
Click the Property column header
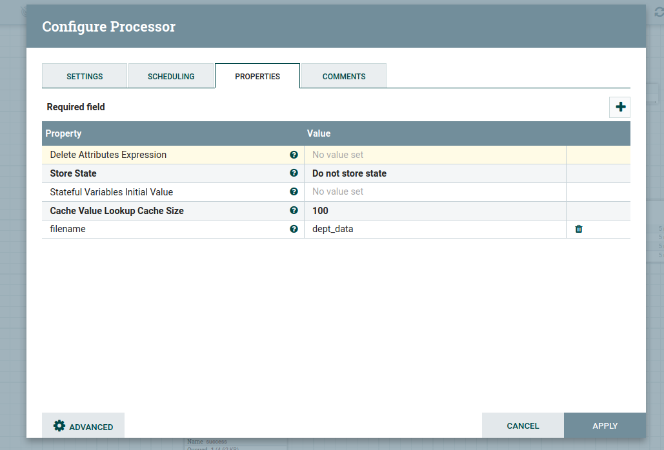tap(63, 133)
